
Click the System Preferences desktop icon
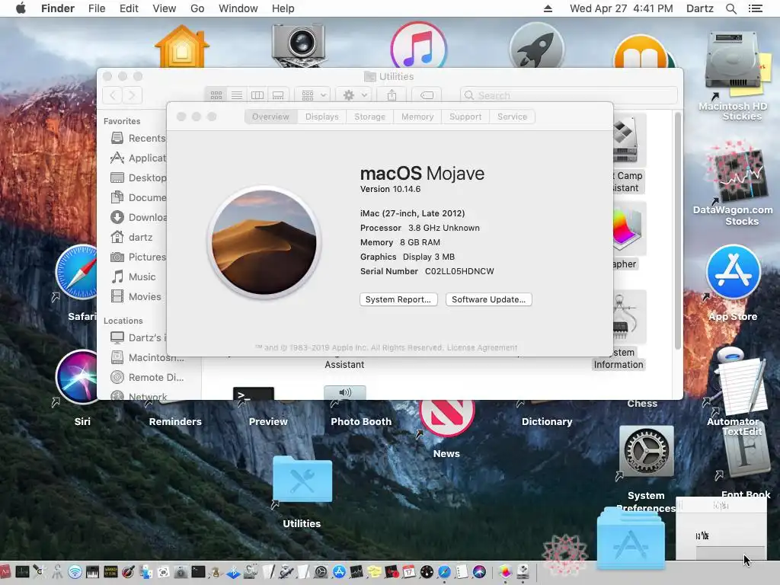pos(646,451)
